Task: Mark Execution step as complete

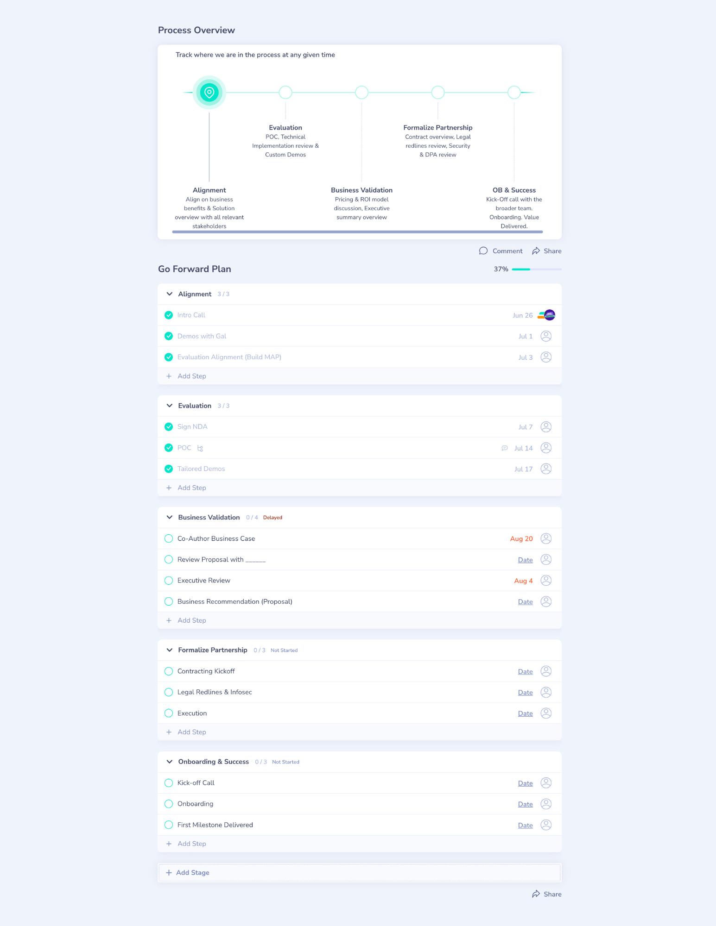Action: point(169,713)
